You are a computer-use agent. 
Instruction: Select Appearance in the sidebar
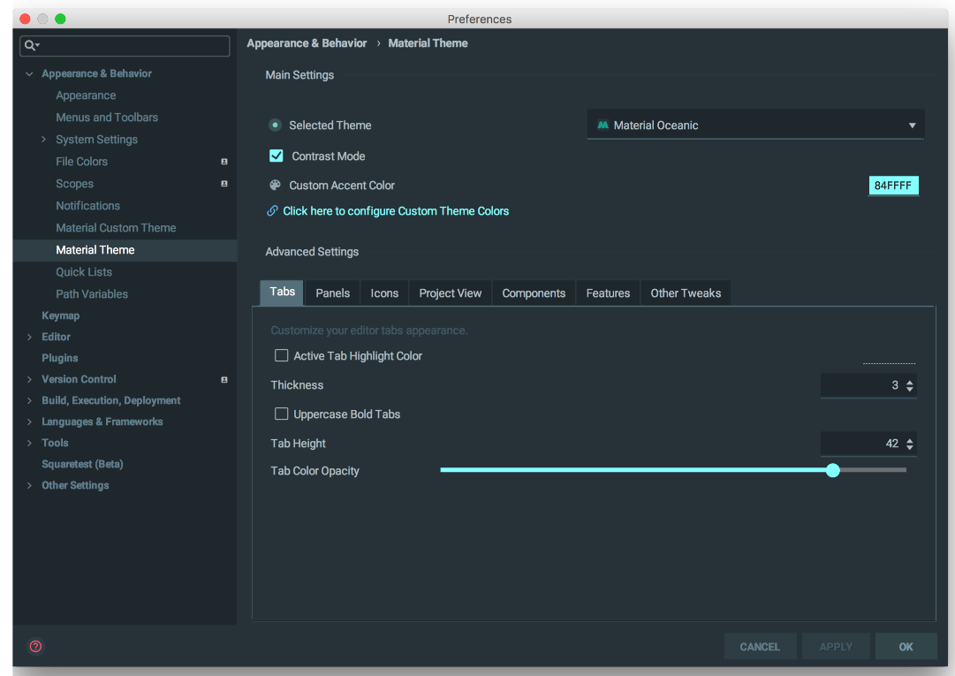(86, 95)
